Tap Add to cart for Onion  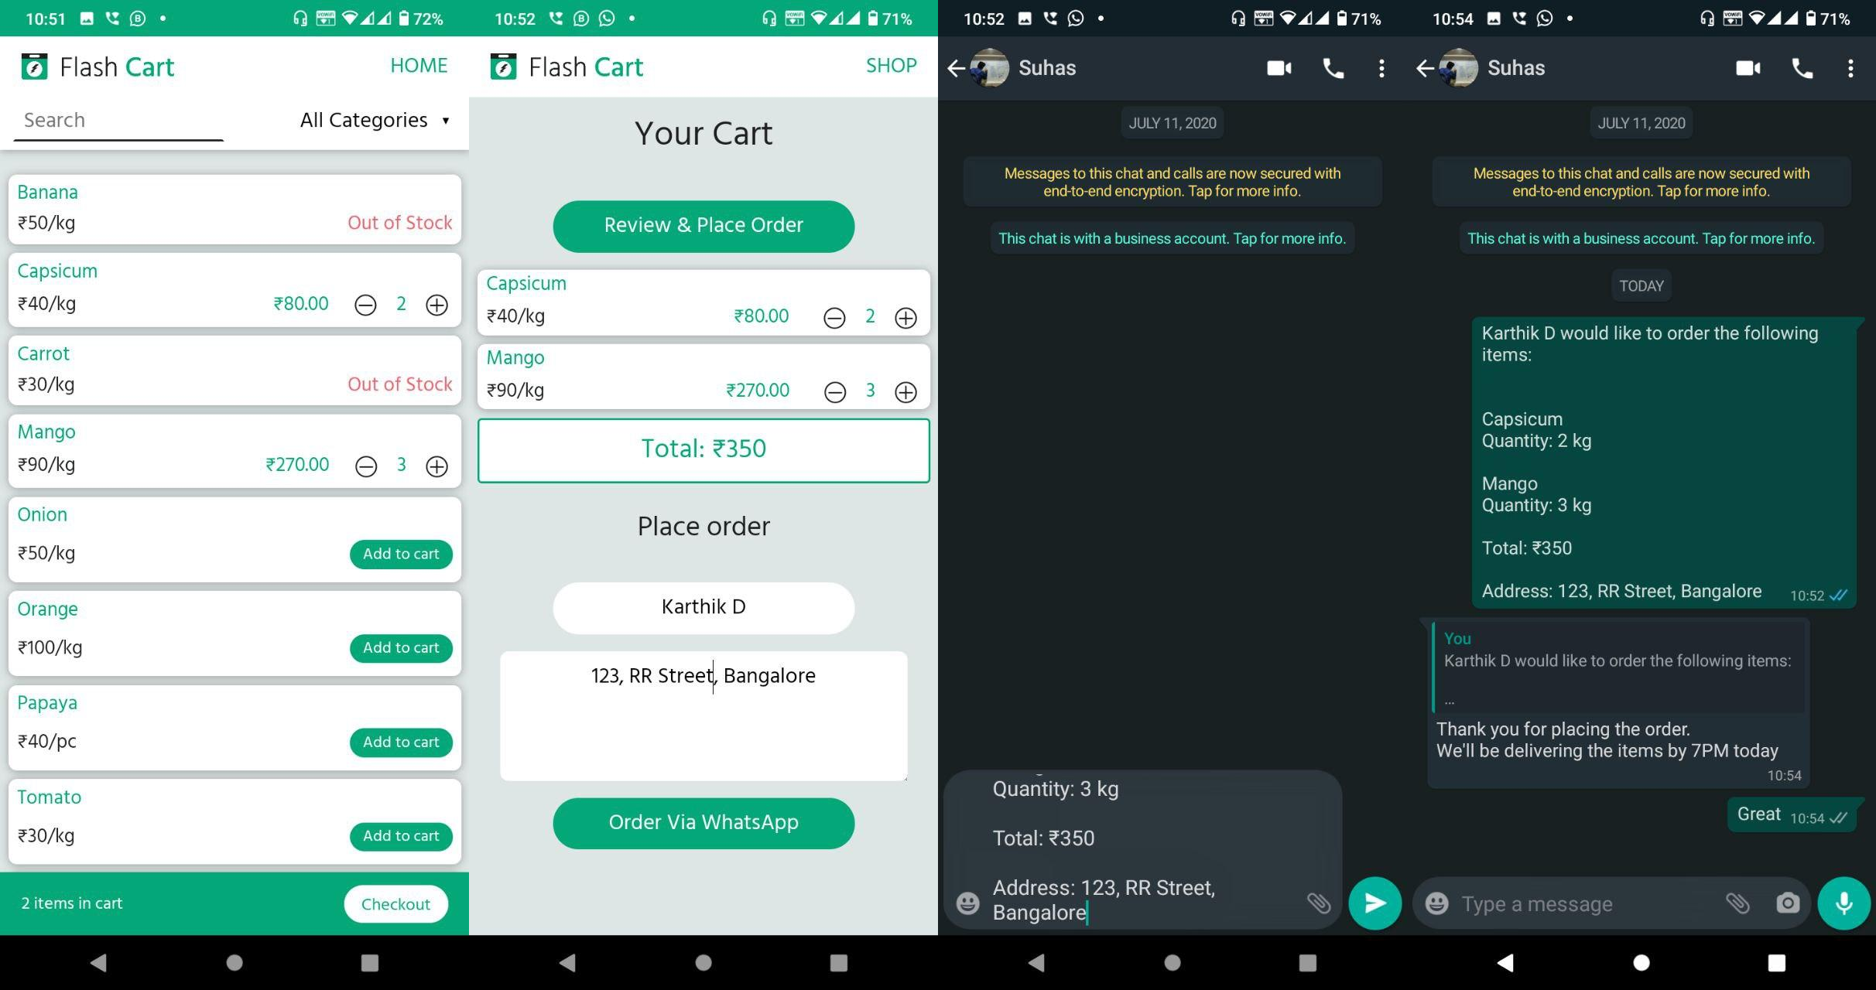[401, 553]
